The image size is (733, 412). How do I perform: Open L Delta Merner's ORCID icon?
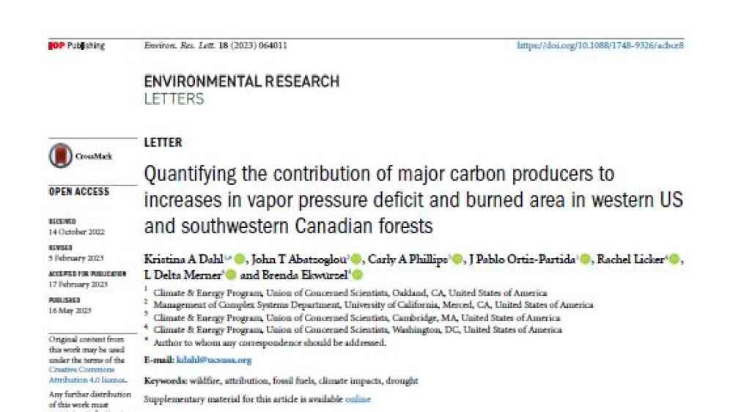tap(231, 275)
